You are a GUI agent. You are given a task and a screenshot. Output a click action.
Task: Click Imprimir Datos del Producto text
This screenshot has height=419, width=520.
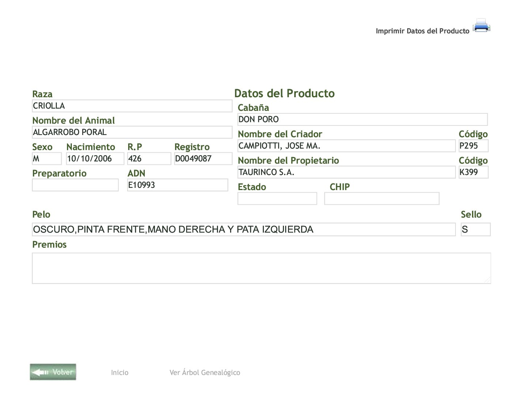point(422,31)
